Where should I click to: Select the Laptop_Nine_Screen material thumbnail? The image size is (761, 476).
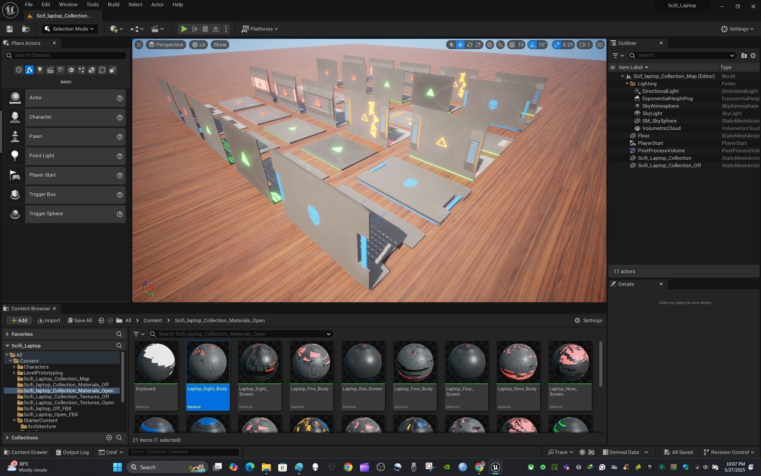(x=570, y=362)
